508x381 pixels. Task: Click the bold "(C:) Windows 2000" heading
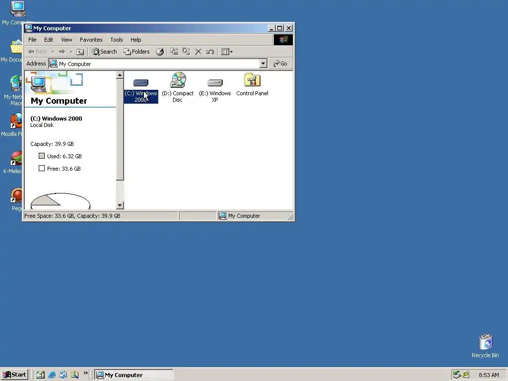coord(56,119)
